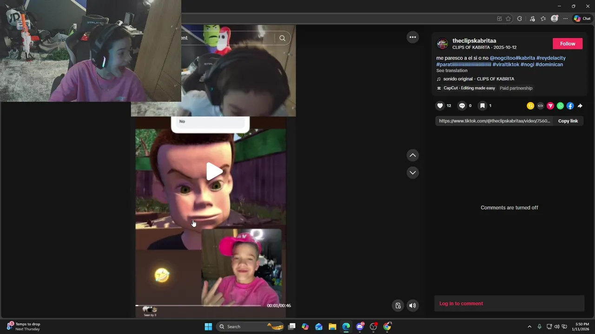Open Windows Start menu
Image resolution: width=595 pixels, height=334 pixels.
(x=208, y=327)
